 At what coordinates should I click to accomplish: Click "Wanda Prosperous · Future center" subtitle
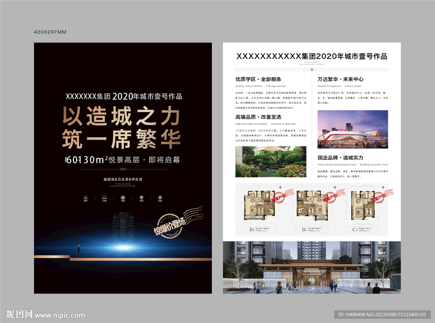click(339, 86)
